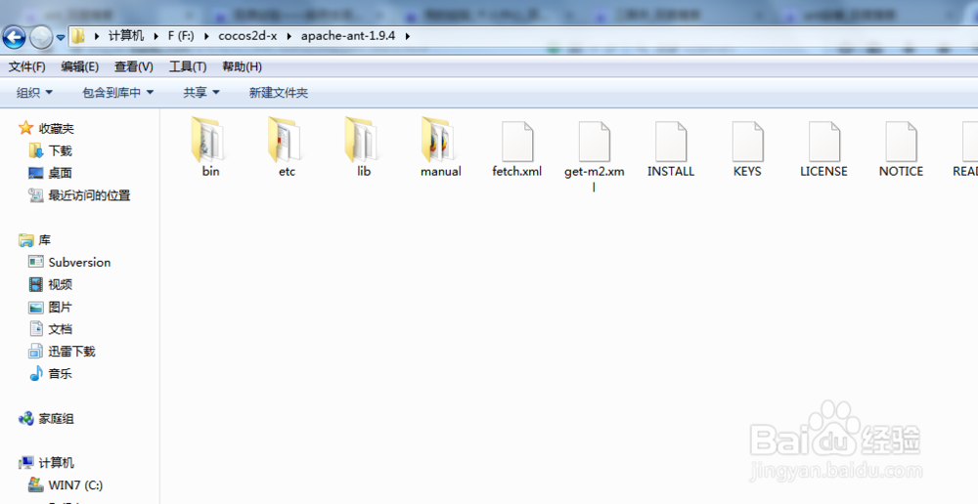Expand arrow before 计算机 breadcrumb

tap(97, 36)
